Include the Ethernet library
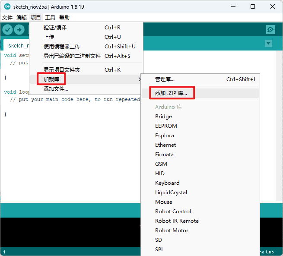 [x=200, y=145]
